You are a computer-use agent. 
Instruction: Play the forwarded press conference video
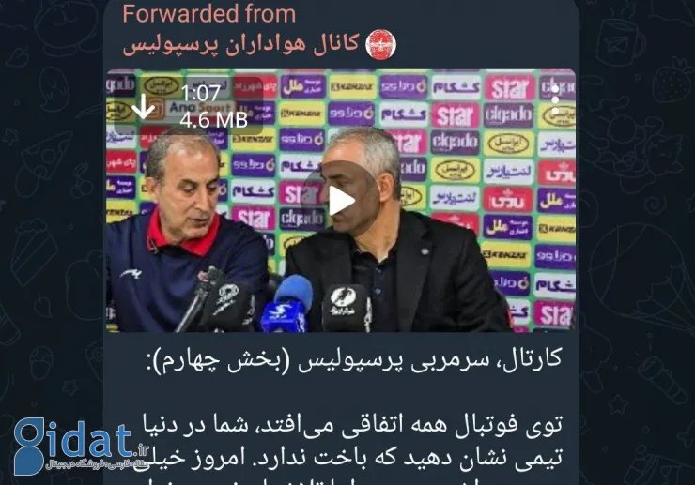[340, 201]
